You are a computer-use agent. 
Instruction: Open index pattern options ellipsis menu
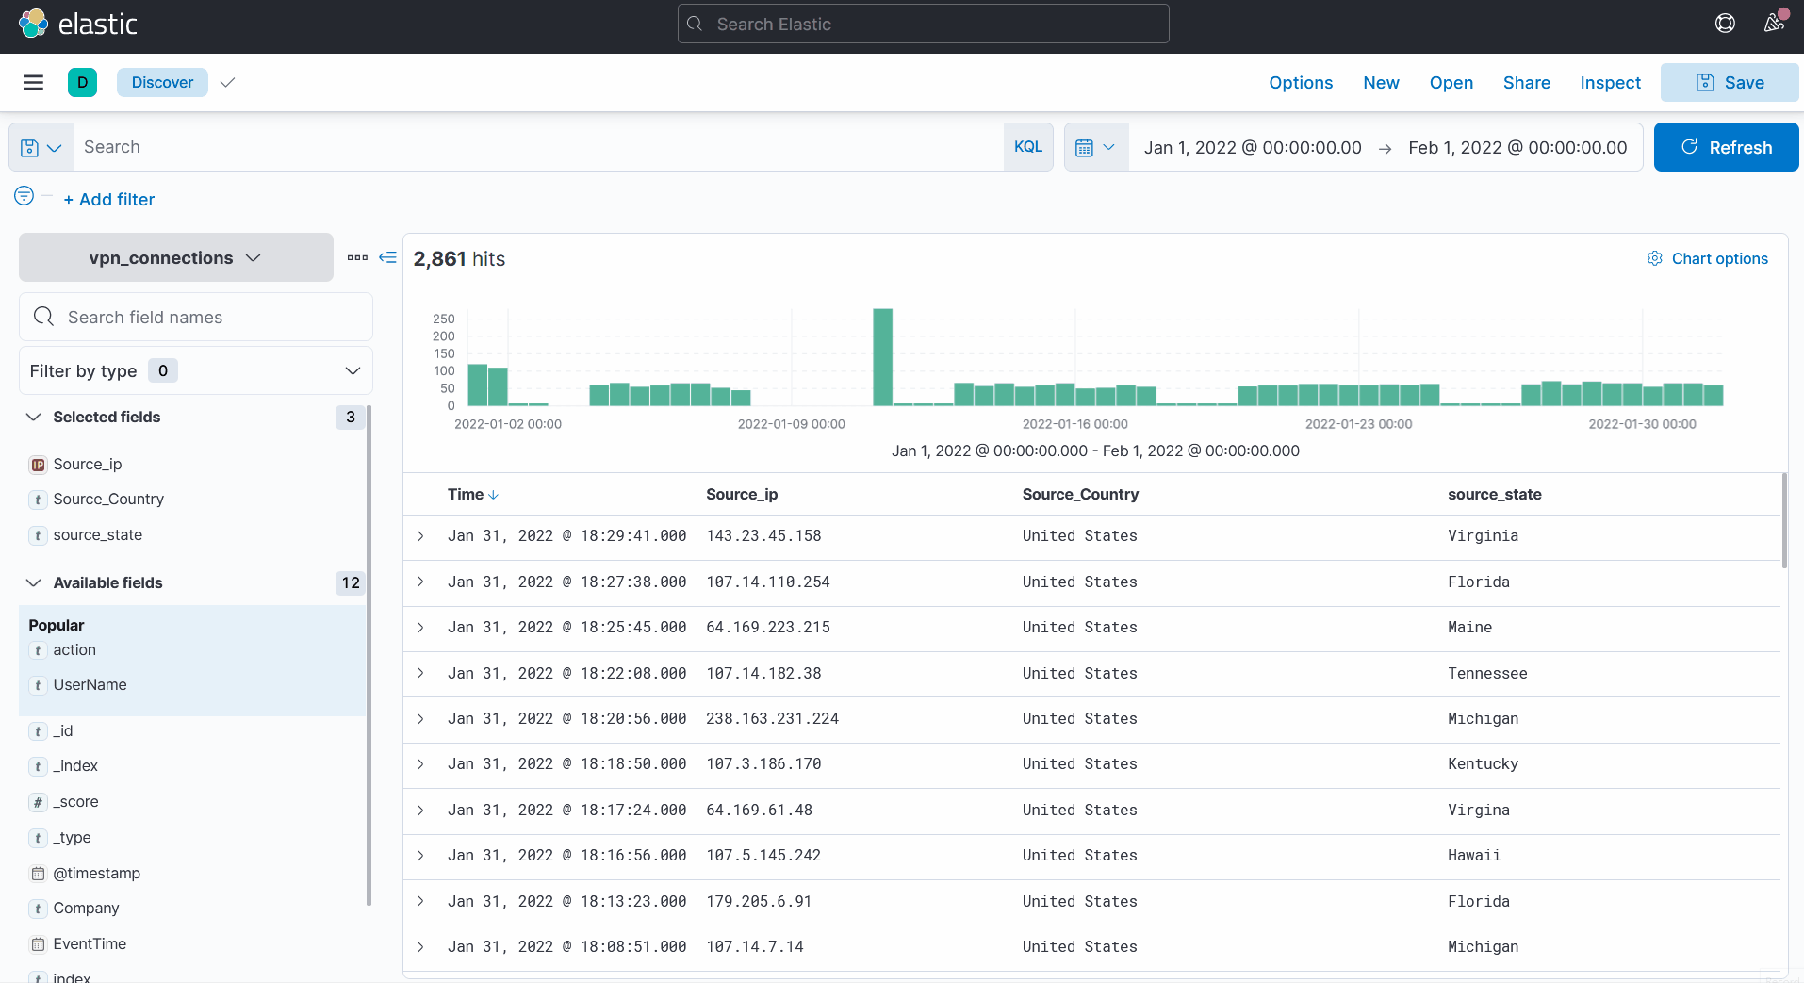[x=357, y=257]
